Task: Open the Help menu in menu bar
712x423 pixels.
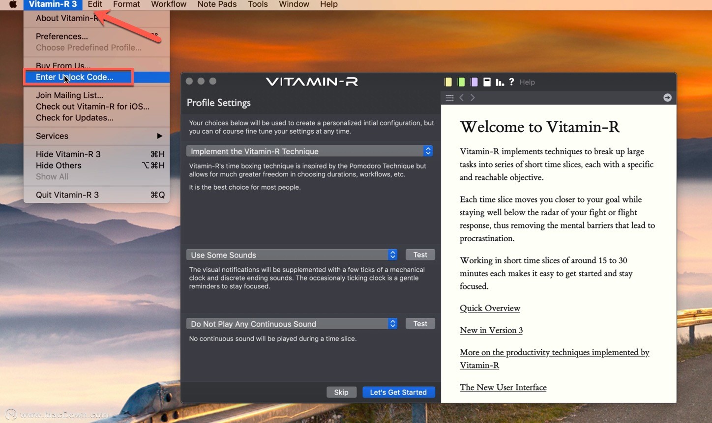Action: [329, 4]
